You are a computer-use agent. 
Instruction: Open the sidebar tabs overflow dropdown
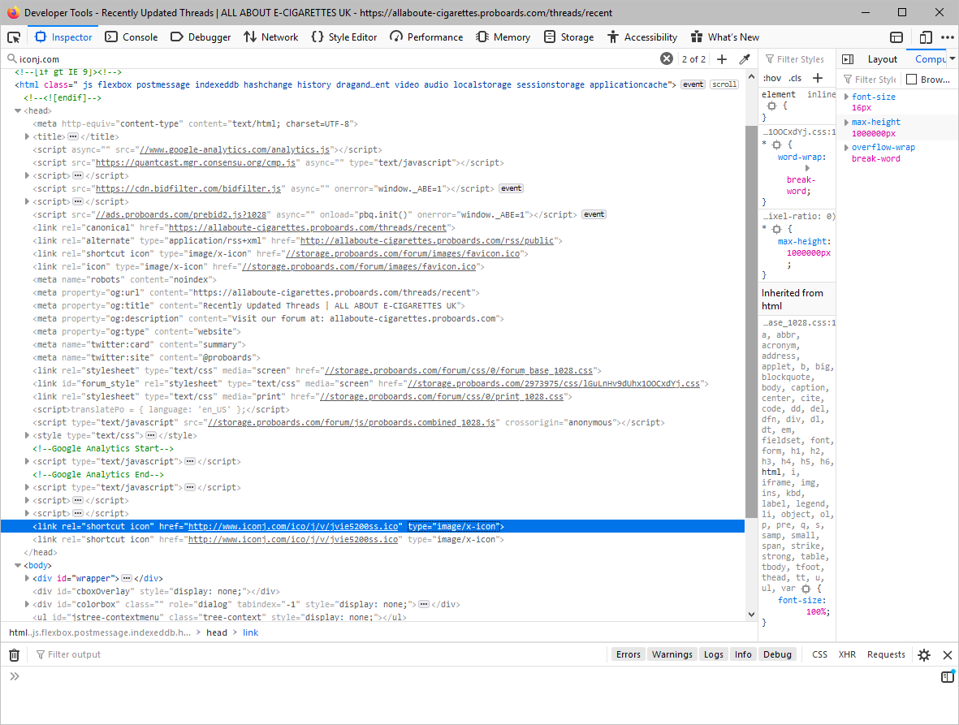953,58
